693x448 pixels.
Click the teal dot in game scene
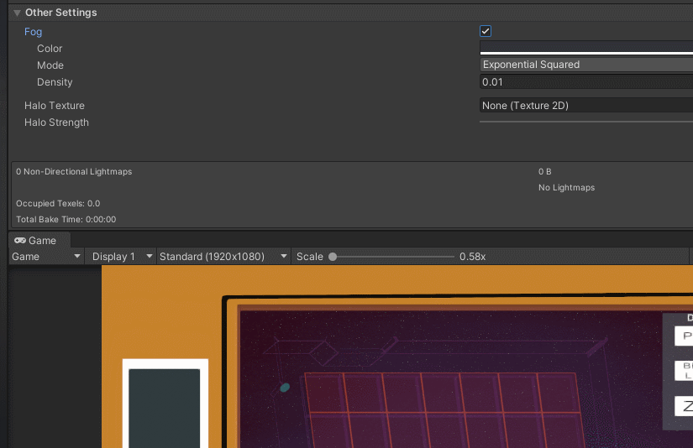click(x=285, y=388)
